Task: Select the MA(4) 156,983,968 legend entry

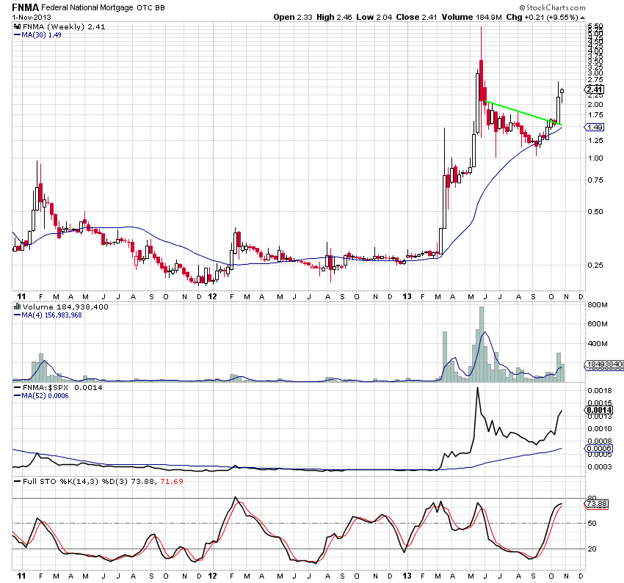Action: 48,315
